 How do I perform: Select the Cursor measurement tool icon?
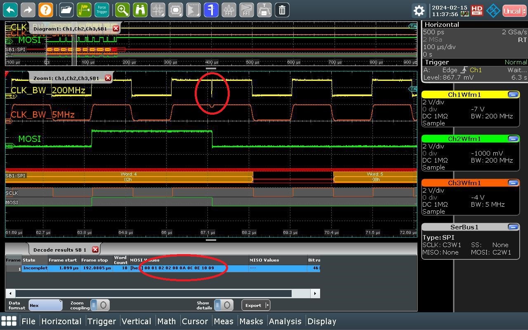click(x=158, y=10)
